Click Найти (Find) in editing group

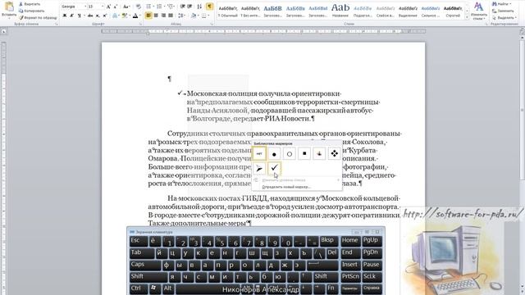point(501,3)
